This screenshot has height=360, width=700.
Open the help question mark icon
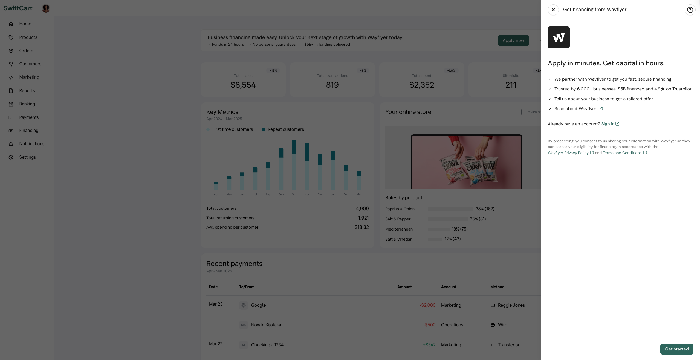click(x=690, y=10)
